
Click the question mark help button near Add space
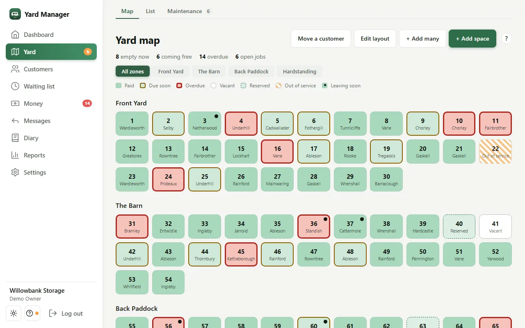(x=507, y=39)
